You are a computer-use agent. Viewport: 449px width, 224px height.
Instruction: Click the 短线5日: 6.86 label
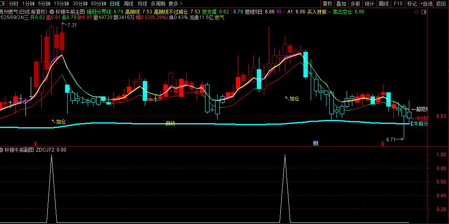point(259,12)
